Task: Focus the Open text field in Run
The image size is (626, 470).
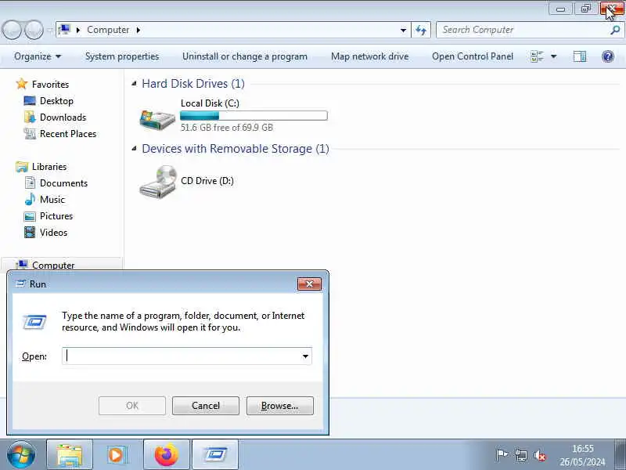Action: pyautogui.click(x=187, y=356)
